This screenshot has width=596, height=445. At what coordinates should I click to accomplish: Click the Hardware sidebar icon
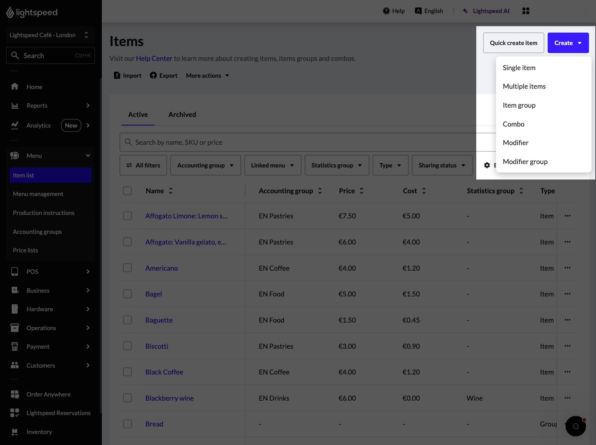tap(14, 309)
